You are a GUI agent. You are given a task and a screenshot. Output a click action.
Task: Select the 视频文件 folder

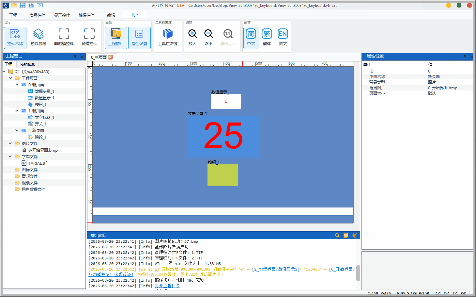(x=29, y=183)
